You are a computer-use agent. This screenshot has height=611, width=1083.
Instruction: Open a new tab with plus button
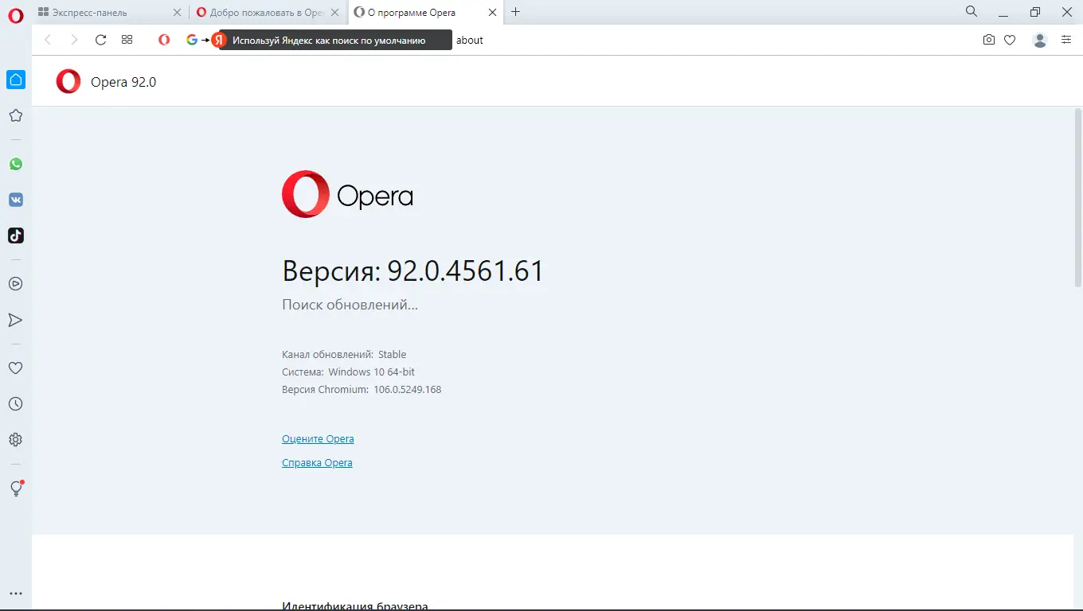coord(516,12)
